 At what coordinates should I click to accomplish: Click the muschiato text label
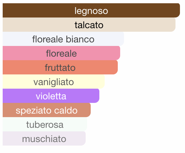[x=44, y=139]
